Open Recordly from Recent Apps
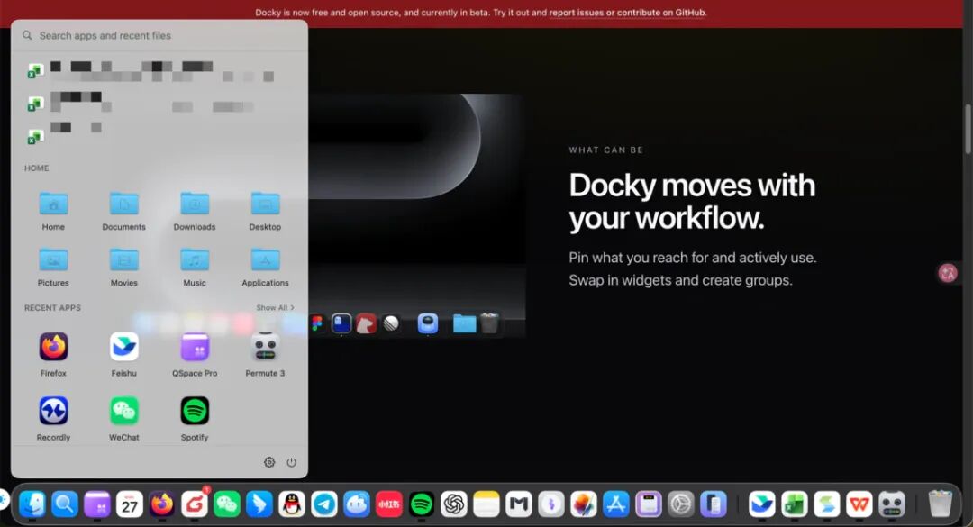Screen dimensions: 973x527 53,411
